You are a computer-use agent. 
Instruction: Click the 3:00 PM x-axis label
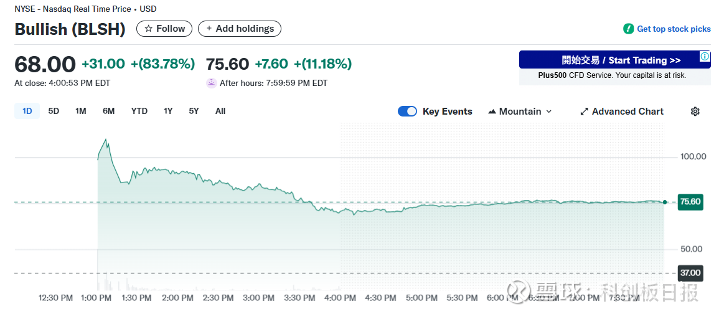point(258,298)
